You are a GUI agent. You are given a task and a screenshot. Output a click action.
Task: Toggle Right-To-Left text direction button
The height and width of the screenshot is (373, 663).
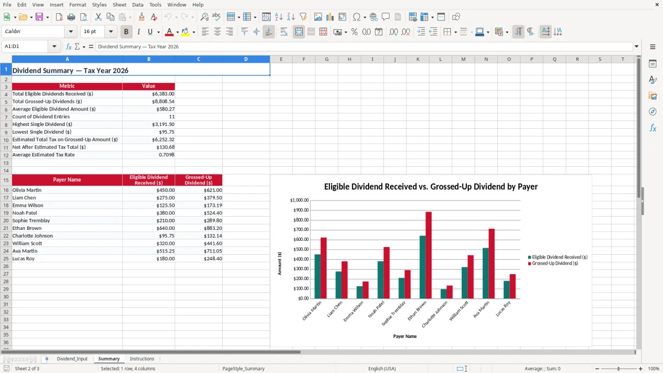530,32
